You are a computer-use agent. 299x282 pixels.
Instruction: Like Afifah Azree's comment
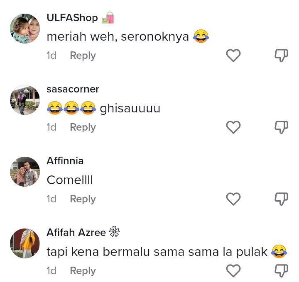(x=233, y=271)
